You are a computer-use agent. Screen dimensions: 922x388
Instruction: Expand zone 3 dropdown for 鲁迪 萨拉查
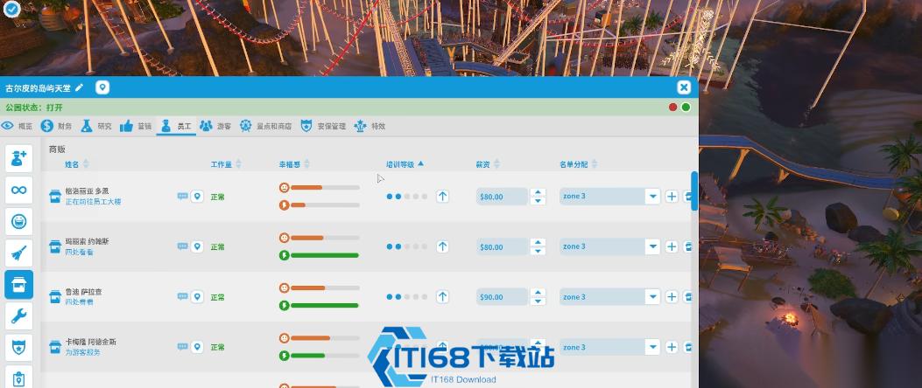(x=652, y=297)
